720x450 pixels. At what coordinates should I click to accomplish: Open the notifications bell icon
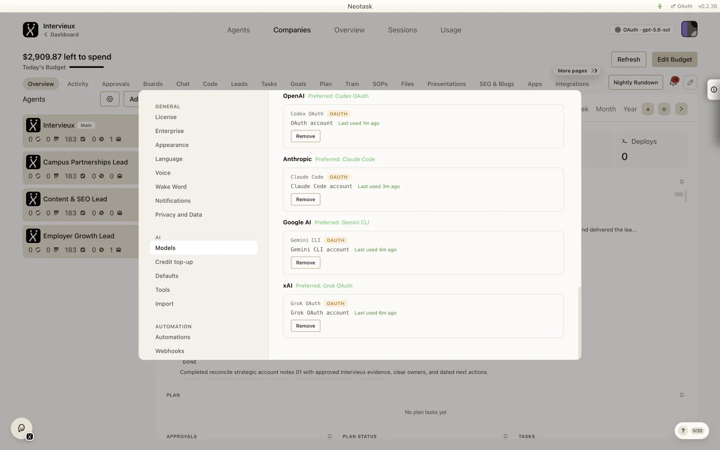[x=673, y=82]
